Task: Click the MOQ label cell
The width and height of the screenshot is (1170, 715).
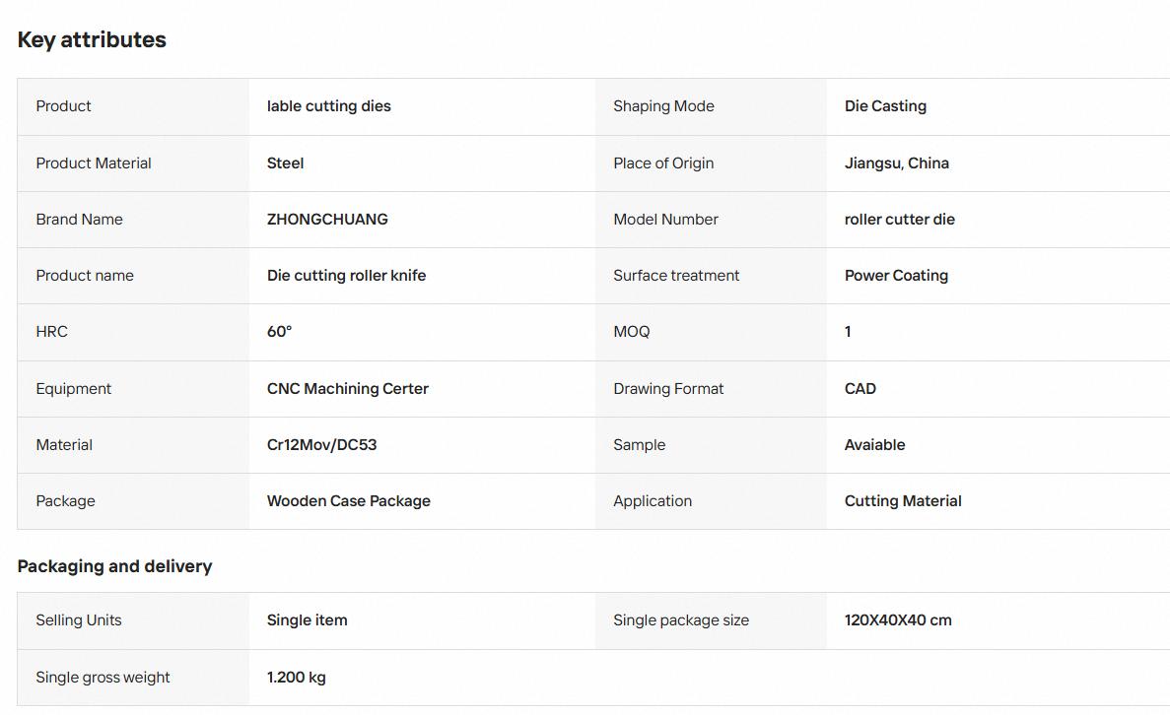Action: point(711,332)
